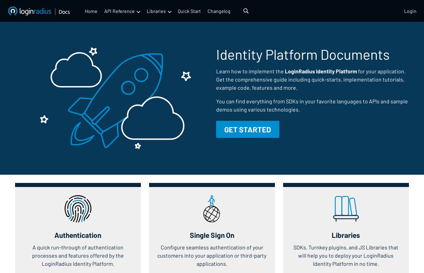This screenshot has height=273, width=424.
Task: Click the rocket illustration
Action: [x=116, y=99]
